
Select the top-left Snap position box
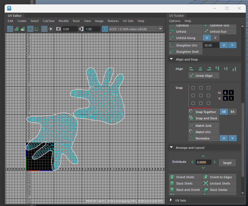(x=193, y=88)
